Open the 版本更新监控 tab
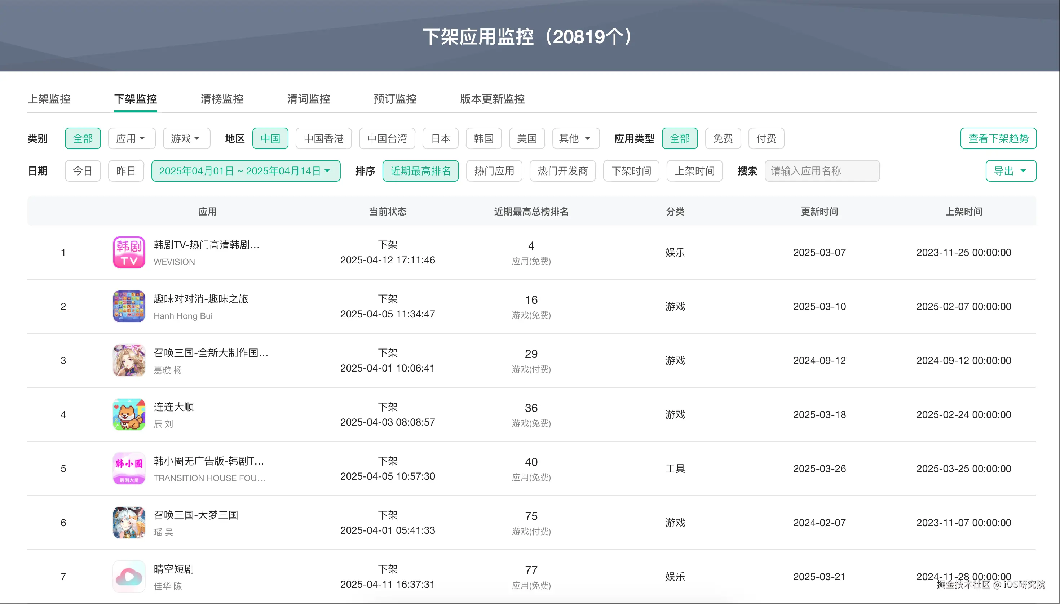This screenshot has width=1060, height=604. click(491, 99)
